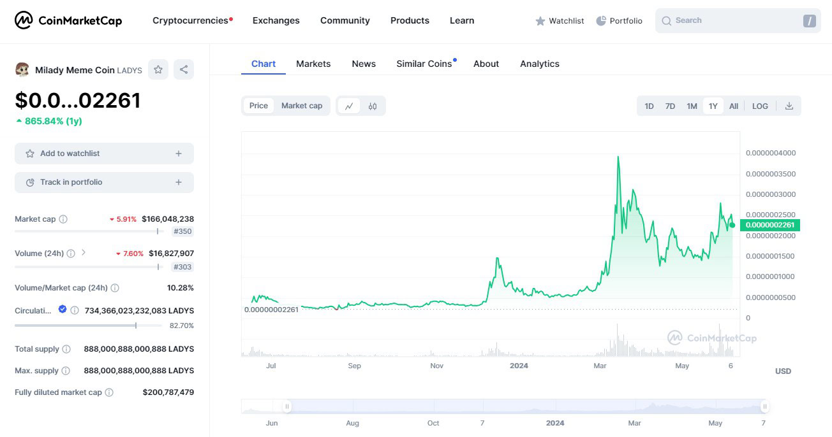Screen dimensions: 832x437
Task: Switch to the Markets tab
Action: coord(313,63)
